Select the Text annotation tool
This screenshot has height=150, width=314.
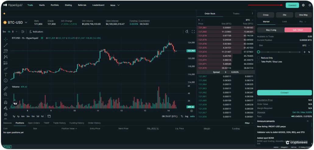pos(5,75)
